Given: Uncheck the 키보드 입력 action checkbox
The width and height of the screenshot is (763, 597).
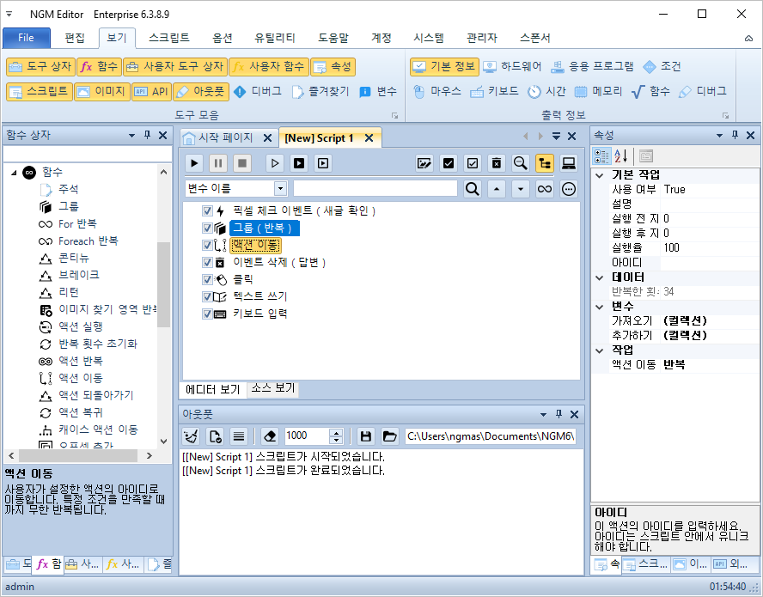Looking at the screenshot, I should click(207, 314).
